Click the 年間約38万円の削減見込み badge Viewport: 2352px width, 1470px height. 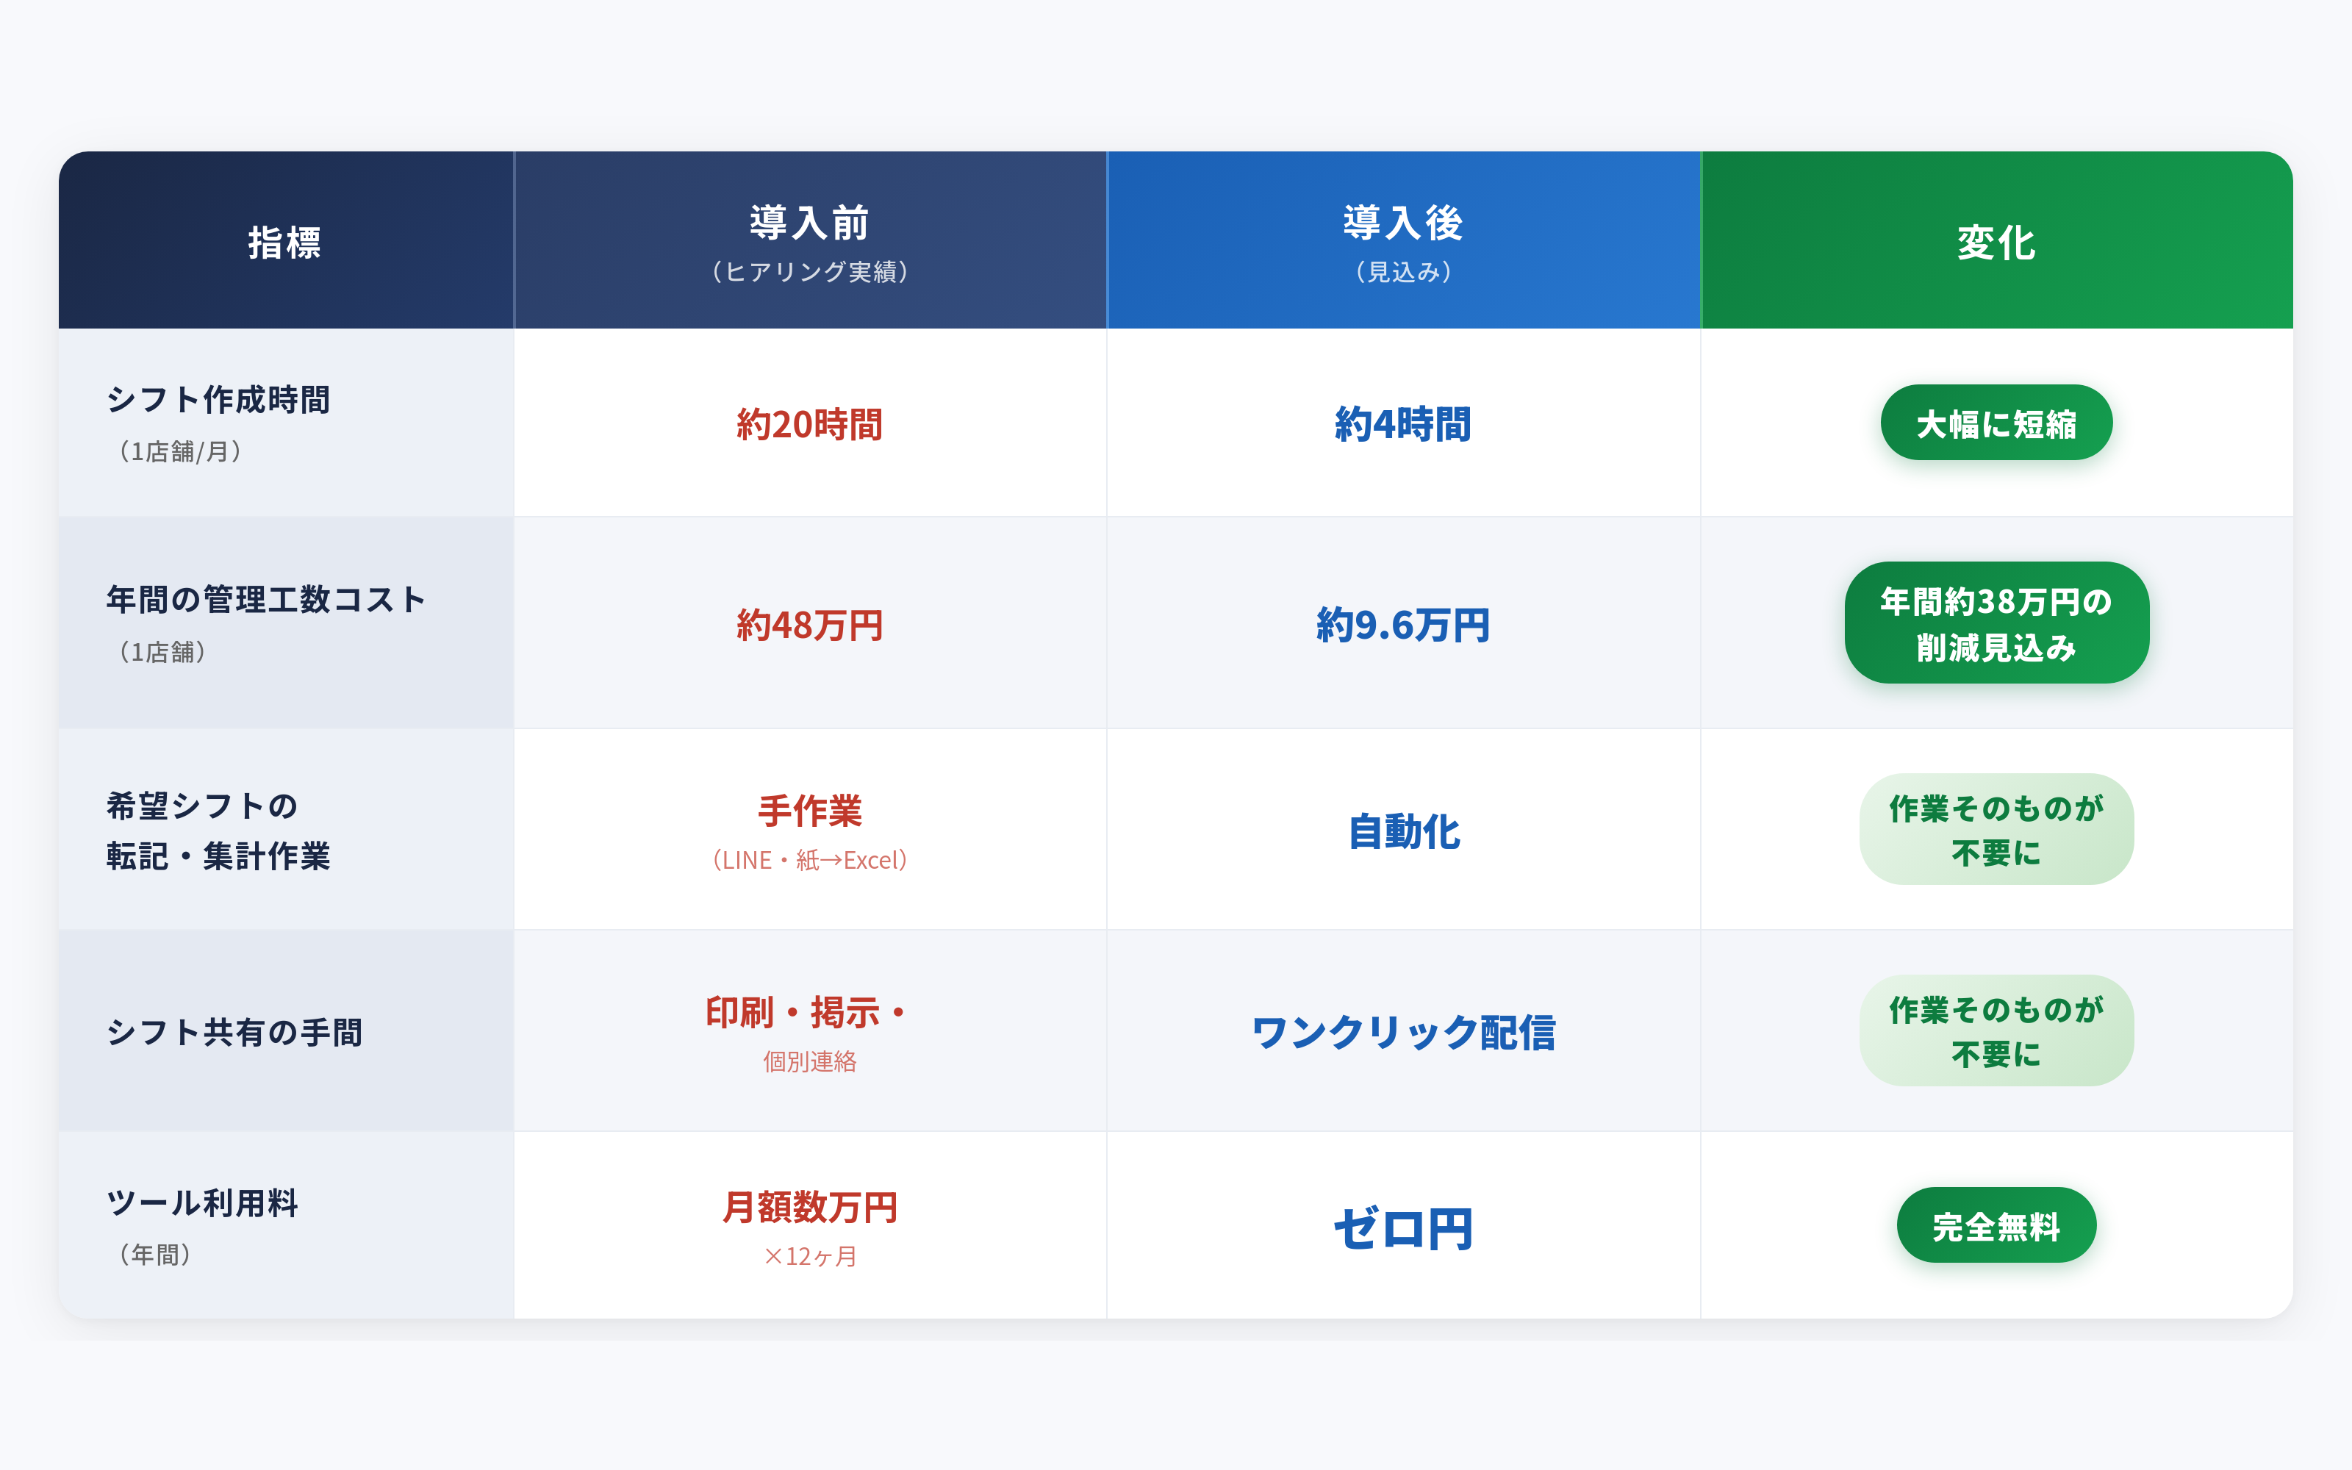(x=1996, y=623)
